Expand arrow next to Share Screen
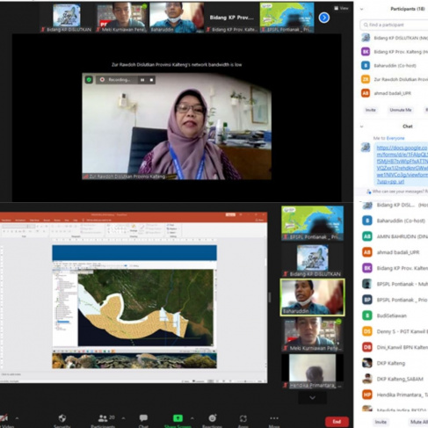This screenshot has width=428, height=428. [192, 418]
